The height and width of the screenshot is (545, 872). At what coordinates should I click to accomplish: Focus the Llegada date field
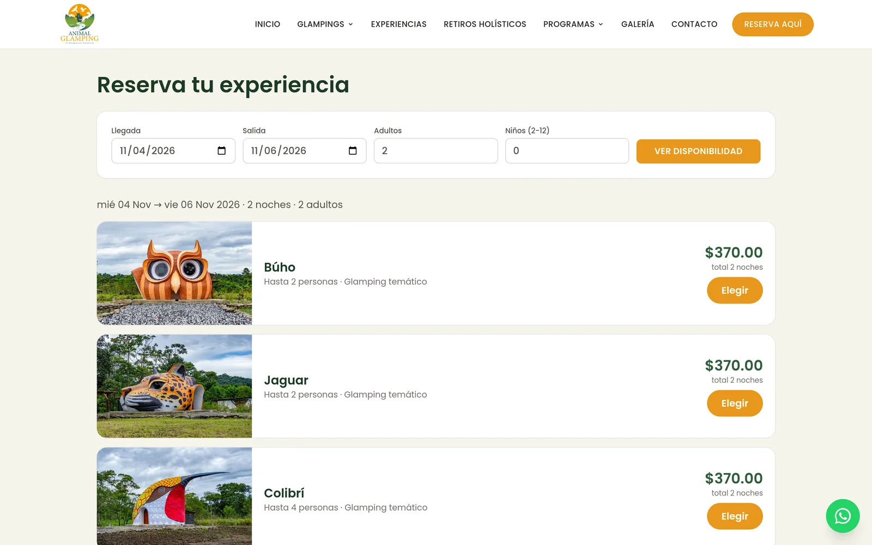click(173, 151)
